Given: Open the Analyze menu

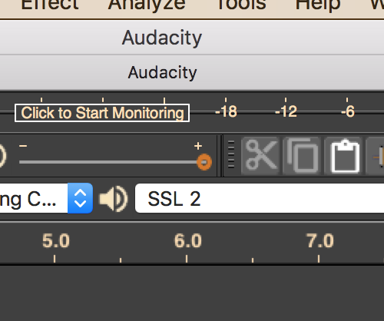Looking at the screenshot, I should point(147,5).
